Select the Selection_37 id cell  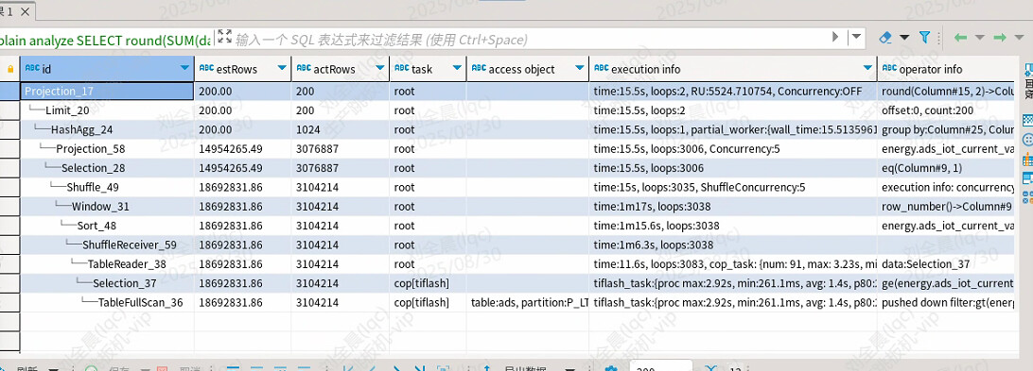coord(107,283)
